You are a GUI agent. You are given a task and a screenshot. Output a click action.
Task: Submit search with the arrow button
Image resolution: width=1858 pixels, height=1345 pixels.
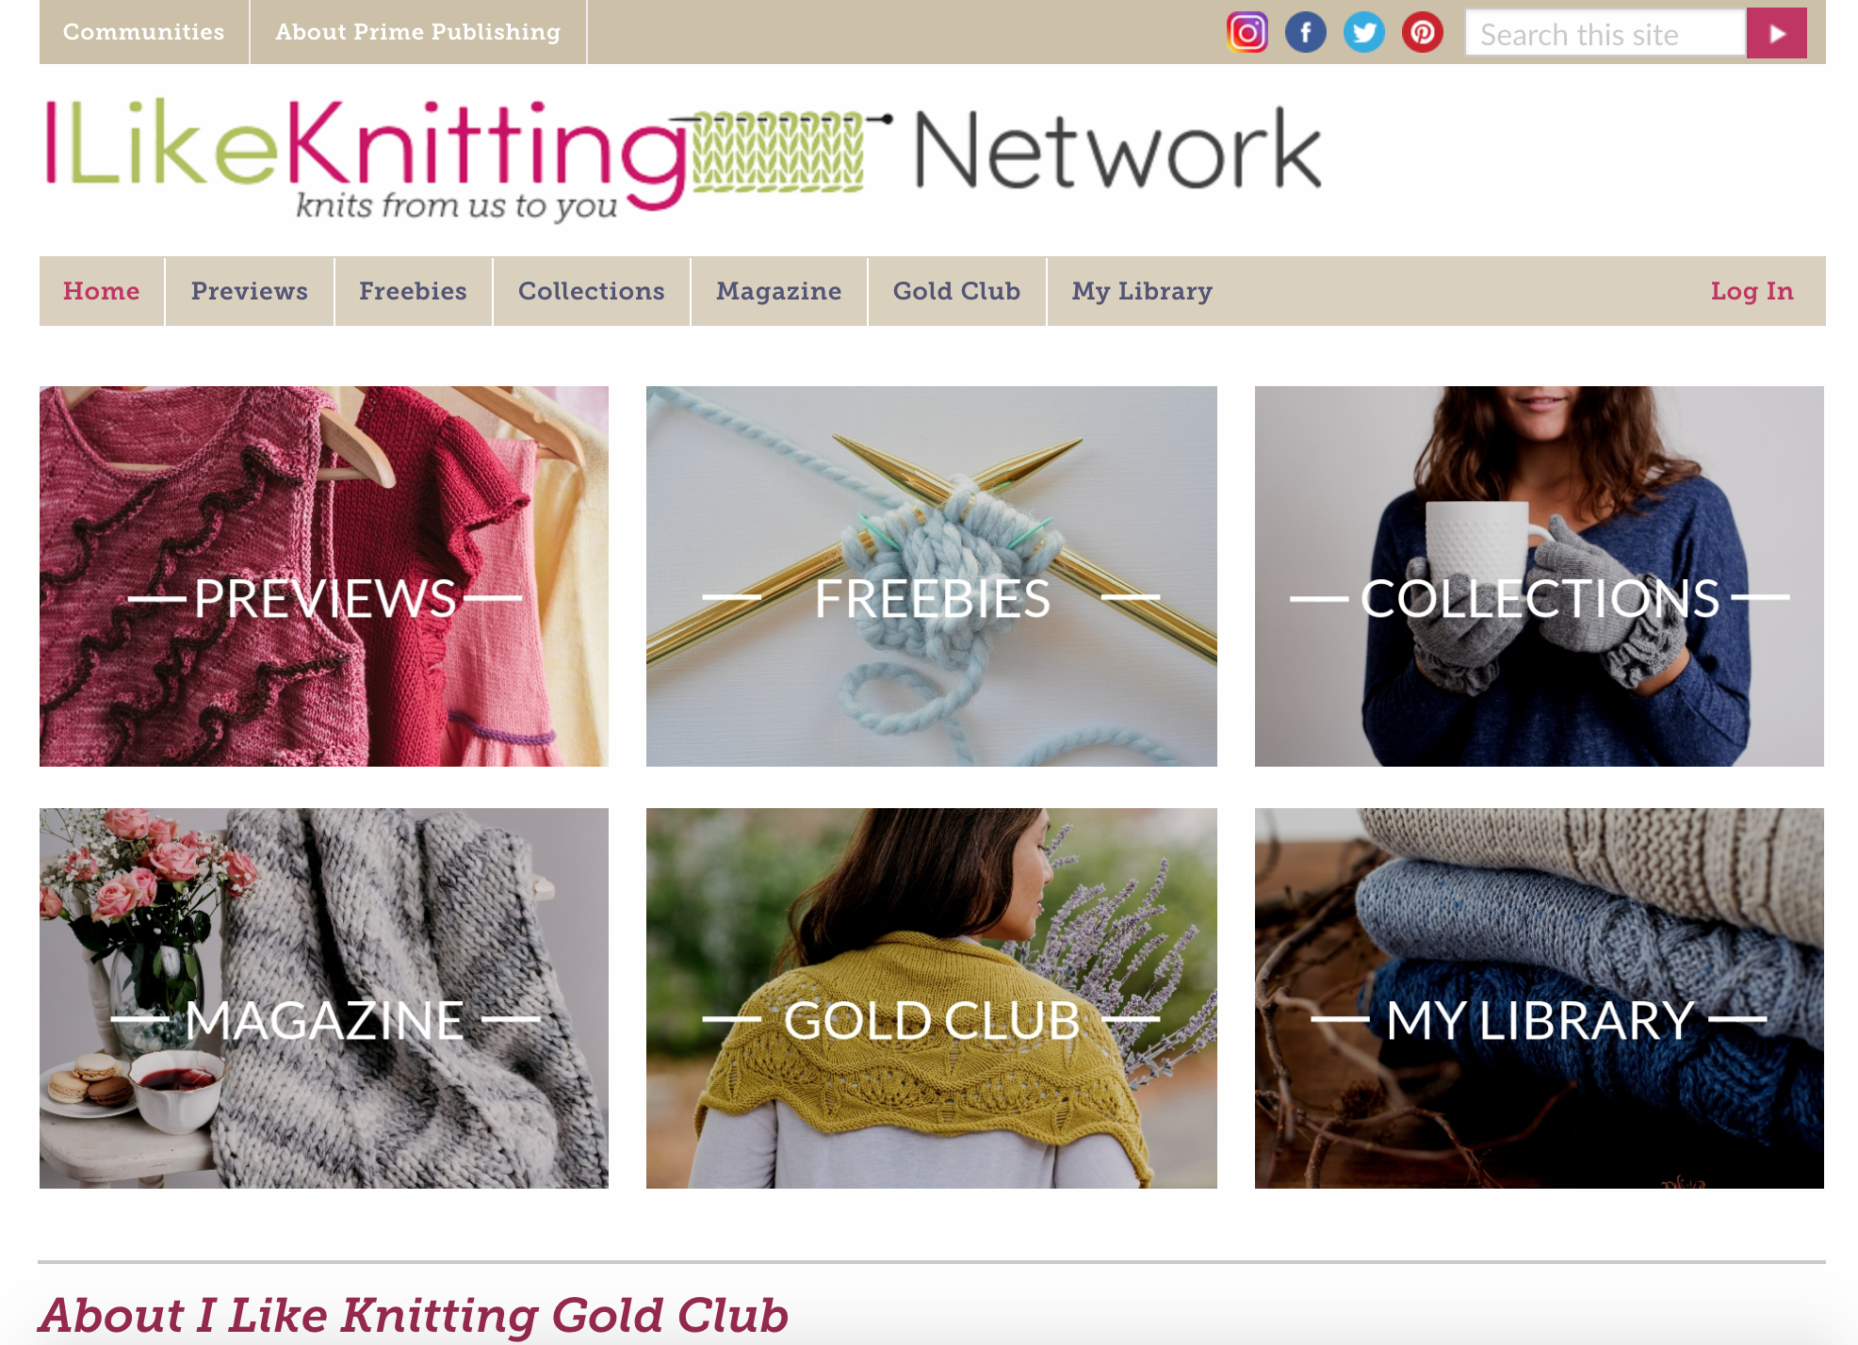coord(1776,33)
